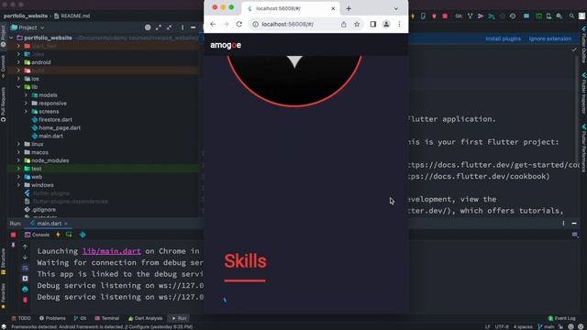Open the TODO tool window tab

[21, 318]
